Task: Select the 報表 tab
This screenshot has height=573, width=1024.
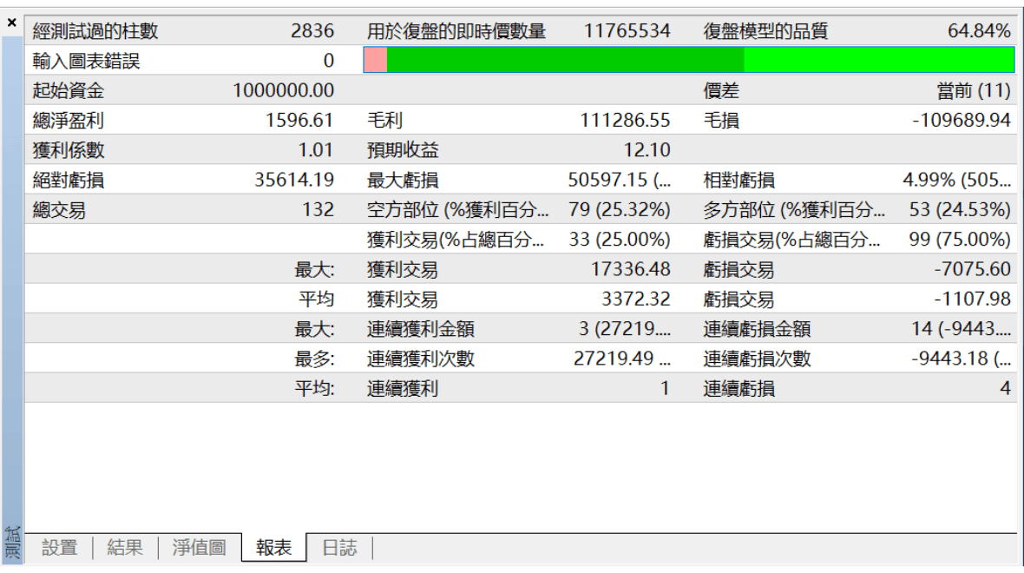Action: click(273, 548)
